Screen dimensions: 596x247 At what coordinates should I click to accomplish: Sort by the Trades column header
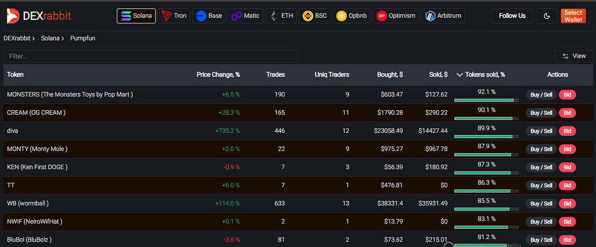(275, 74)
